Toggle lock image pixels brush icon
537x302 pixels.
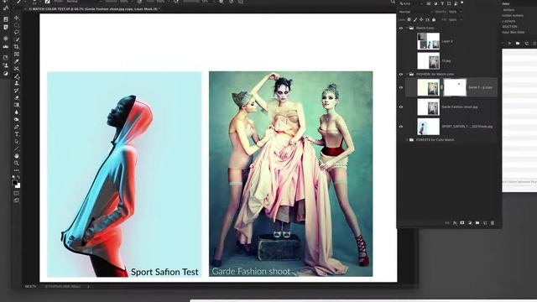tap(415, 20)
